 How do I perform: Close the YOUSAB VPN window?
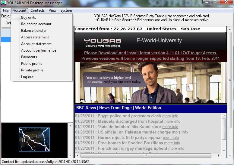[x=226, y=2]
